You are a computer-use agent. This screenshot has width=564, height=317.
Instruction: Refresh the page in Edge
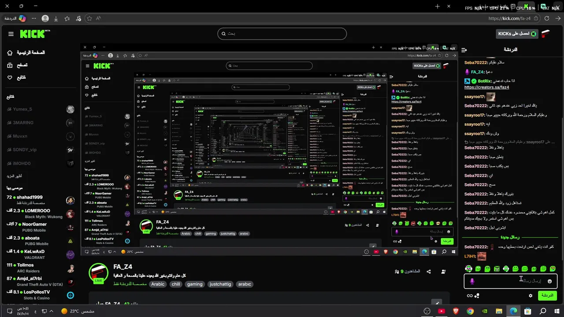(x=547, y=18)
